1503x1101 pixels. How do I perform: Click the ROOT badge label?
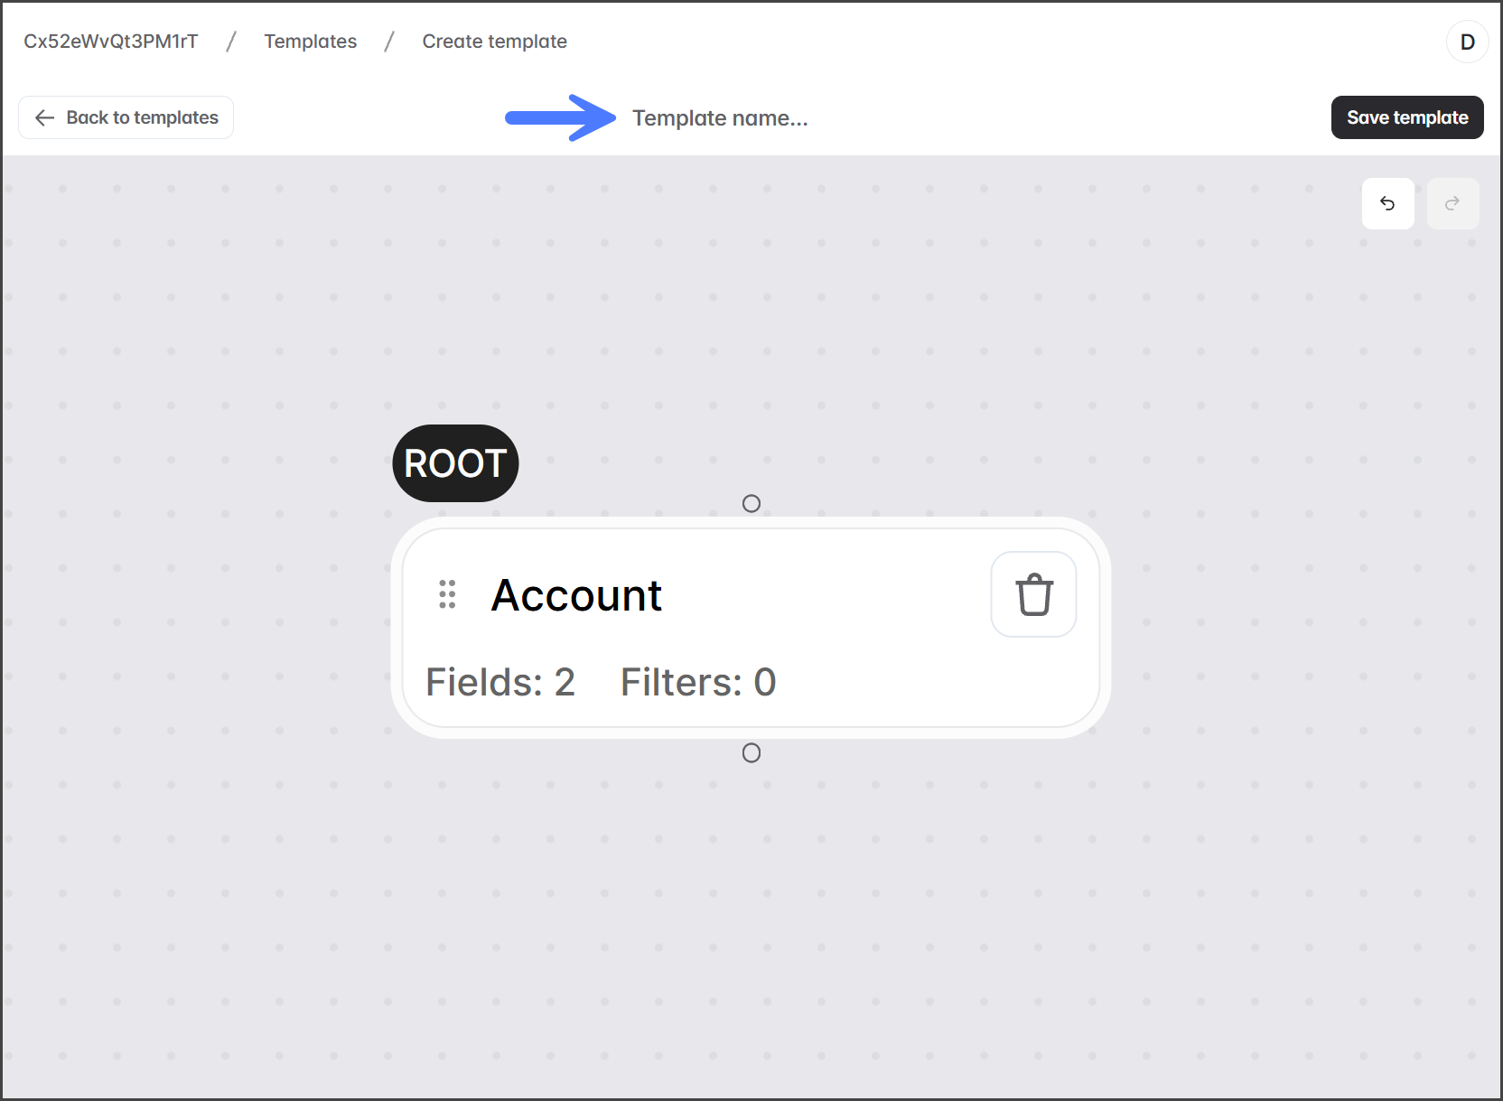click(455, 463)
